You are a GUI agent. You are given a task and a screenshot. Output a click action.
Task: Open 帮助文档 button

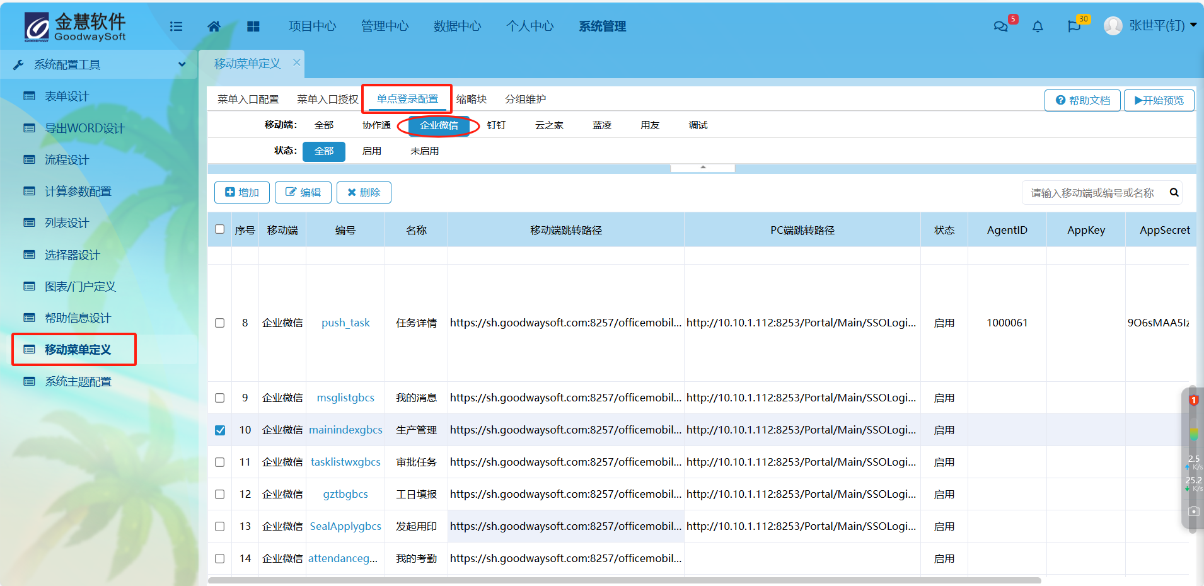[1082, 100]
